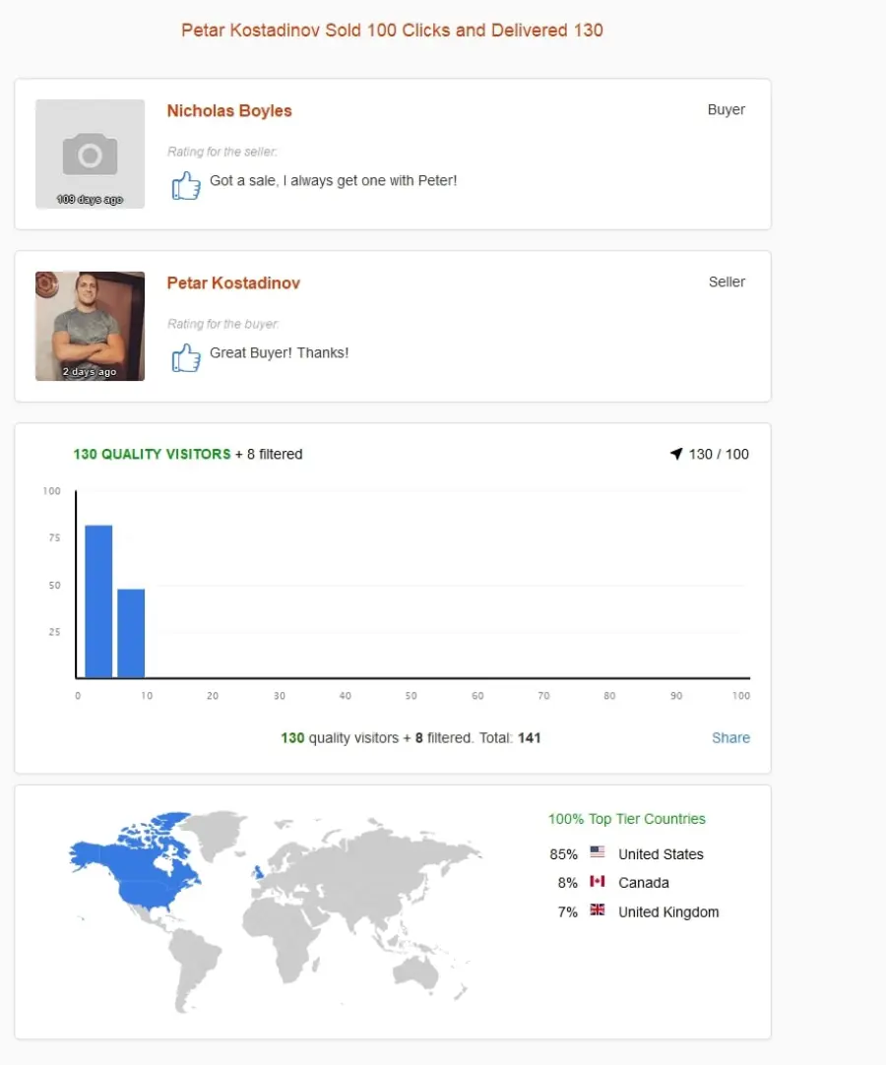This screenshot has height=1065, width=886.
Task: Open the Petar Kostadinov seller name link
Action: point(233,283)
